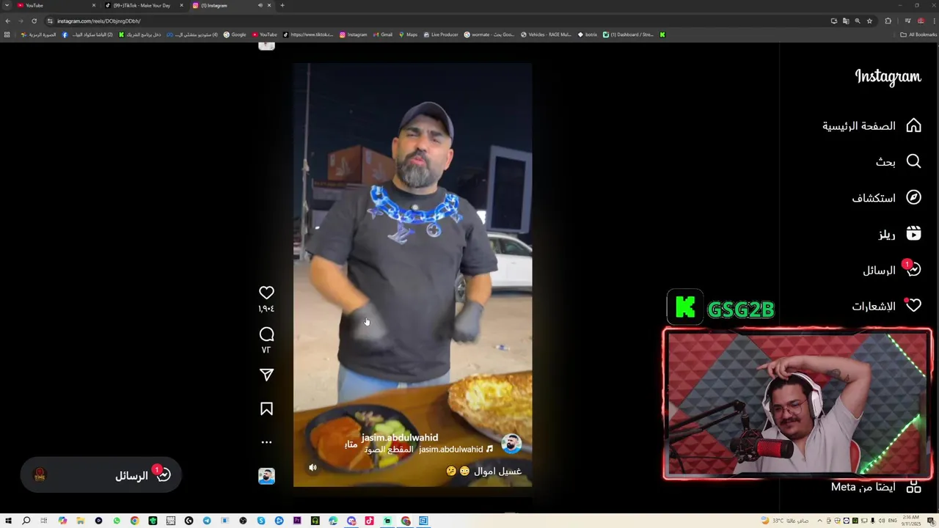Screen dimensions: 939x528
Task: Share the reel via paper-plane icon
Action: click(x=266, y=375)
